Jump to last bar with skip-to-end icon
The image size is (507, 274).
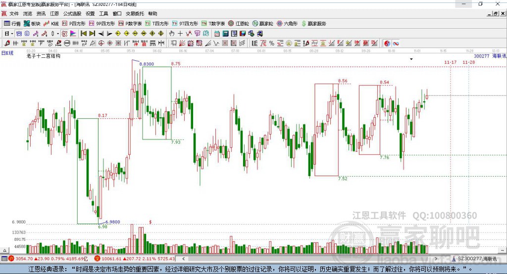tap(92, 33)
